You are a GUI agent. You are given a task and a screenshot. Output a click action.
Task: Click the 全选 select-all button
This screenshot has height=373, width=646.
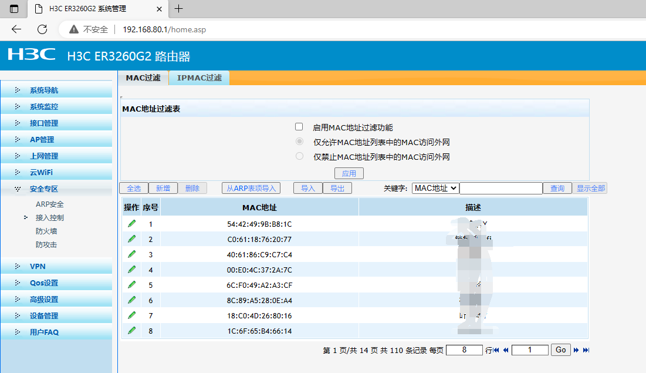tap(134, 188)
